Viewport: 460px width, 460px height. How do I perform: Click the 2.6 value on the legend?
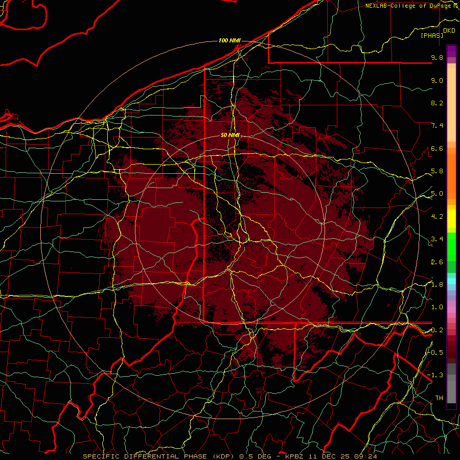(437, 262)
